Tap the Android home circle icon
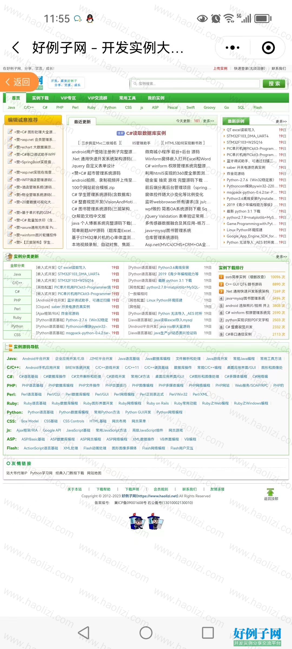The height and width of the screenshot is (649, 292). coord(146,633)
